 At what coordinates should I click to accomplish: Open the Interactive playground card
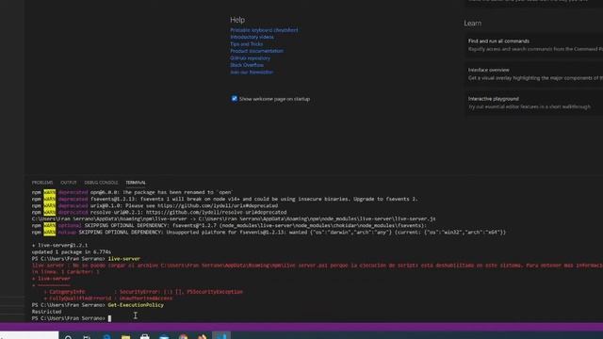click(534, 103)
